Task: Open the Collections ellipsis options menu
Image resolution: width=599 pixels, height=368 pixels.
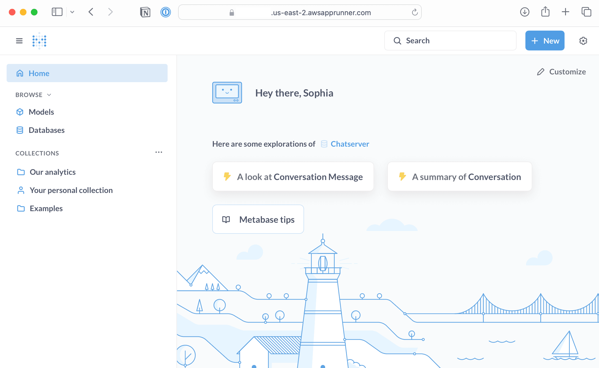Action: point(159,152)
